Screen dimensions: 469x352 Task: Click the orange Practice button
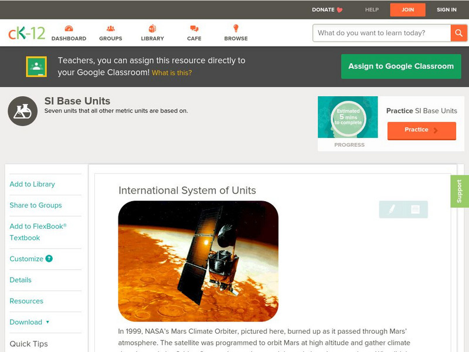click(422, 130)
